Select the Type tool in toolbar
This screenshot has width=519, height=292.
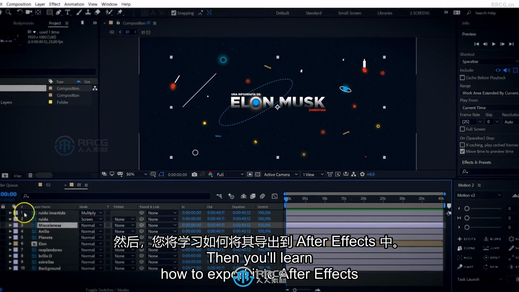68,12
